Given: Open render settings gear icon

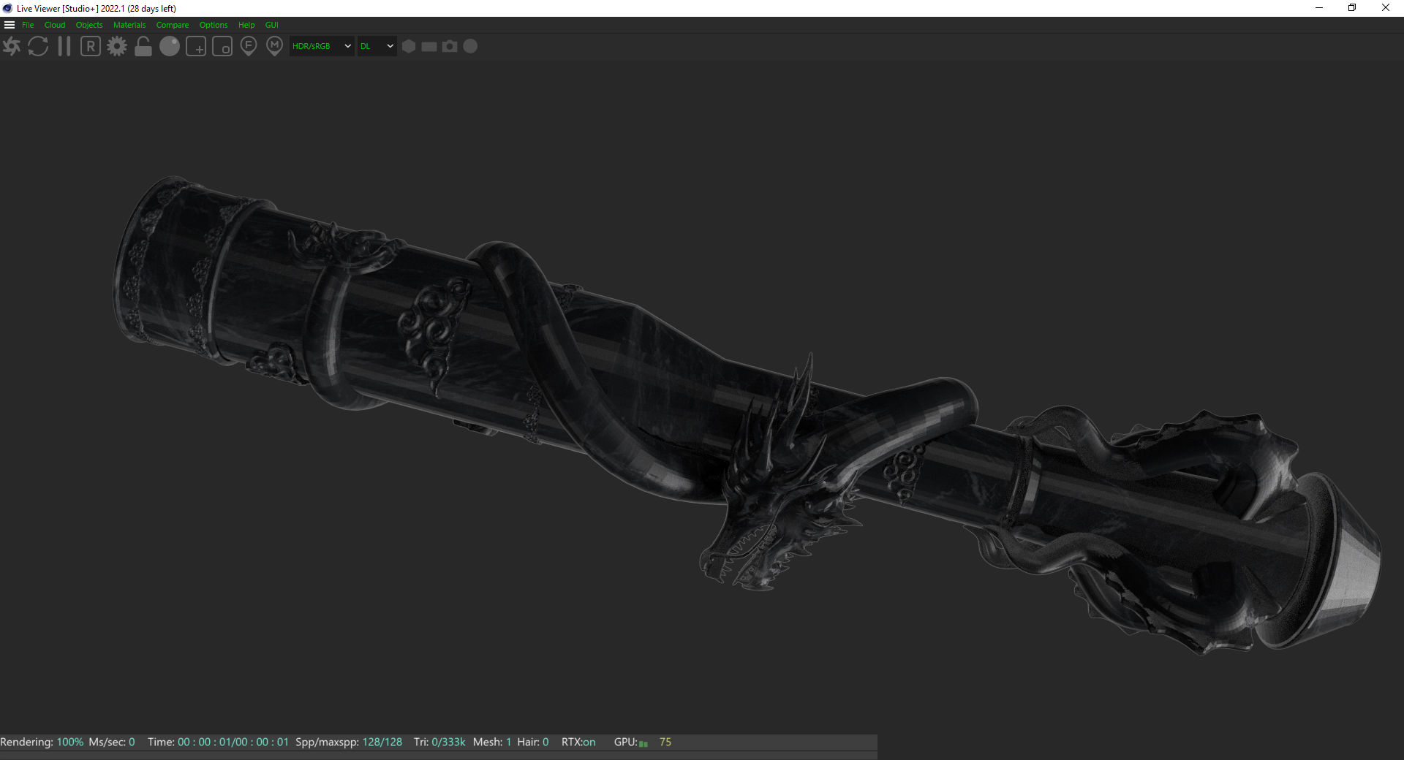Looking at the screenshot, I should point(117,47).
